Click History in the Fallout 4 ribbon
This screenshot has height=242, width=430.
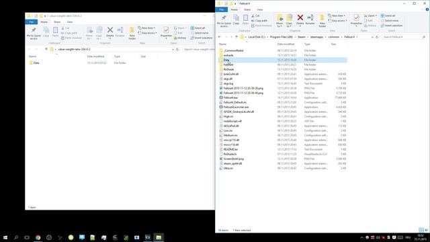pos(370,26)
